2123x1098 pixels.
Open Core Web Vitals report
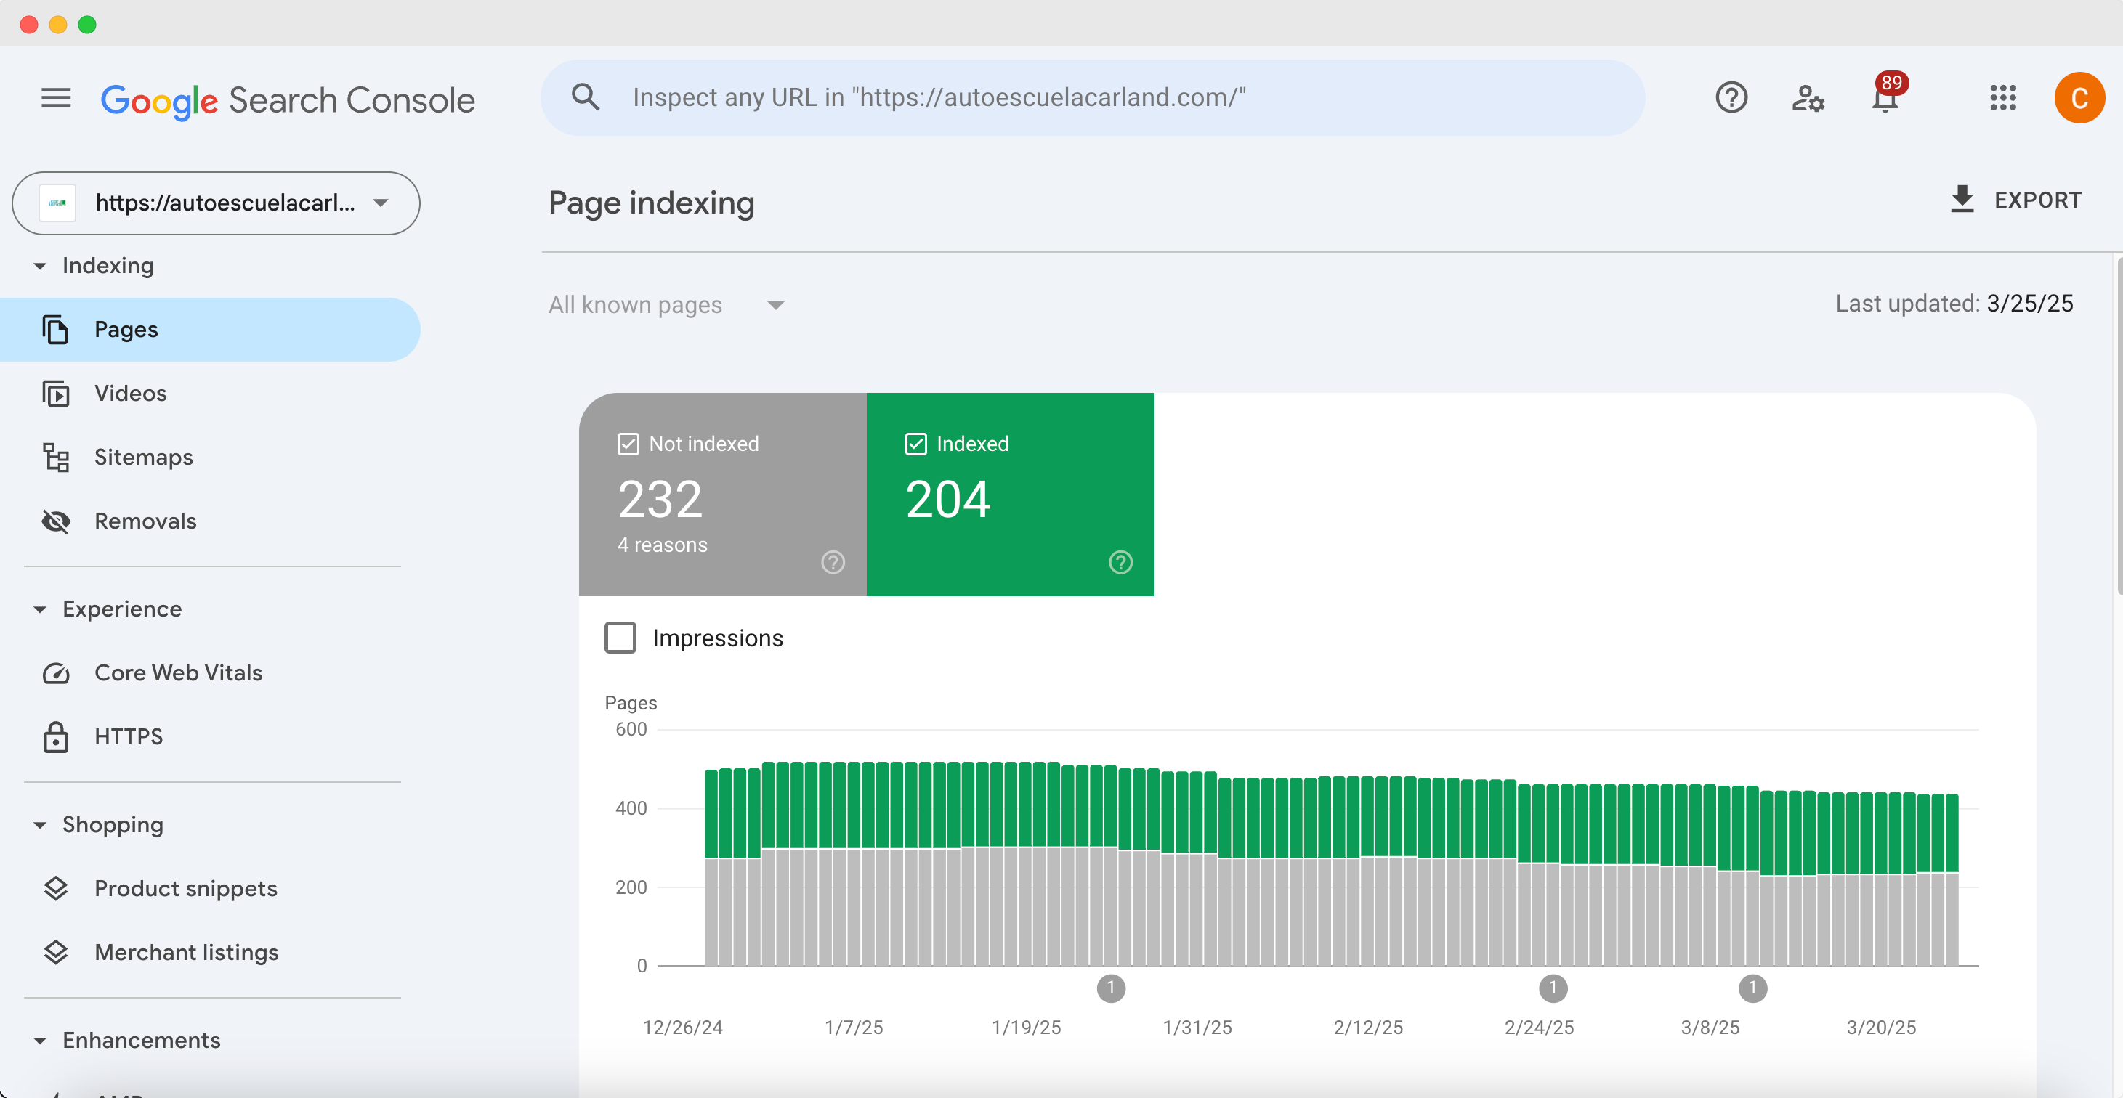pyautogui.click(x=210, y=673)
